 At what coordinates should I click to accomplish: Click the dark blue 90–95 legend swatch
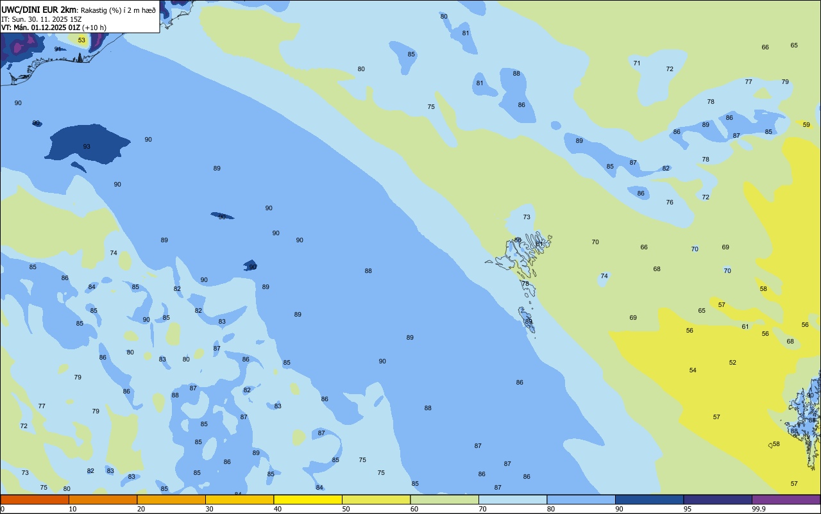(x=649, y=499)
